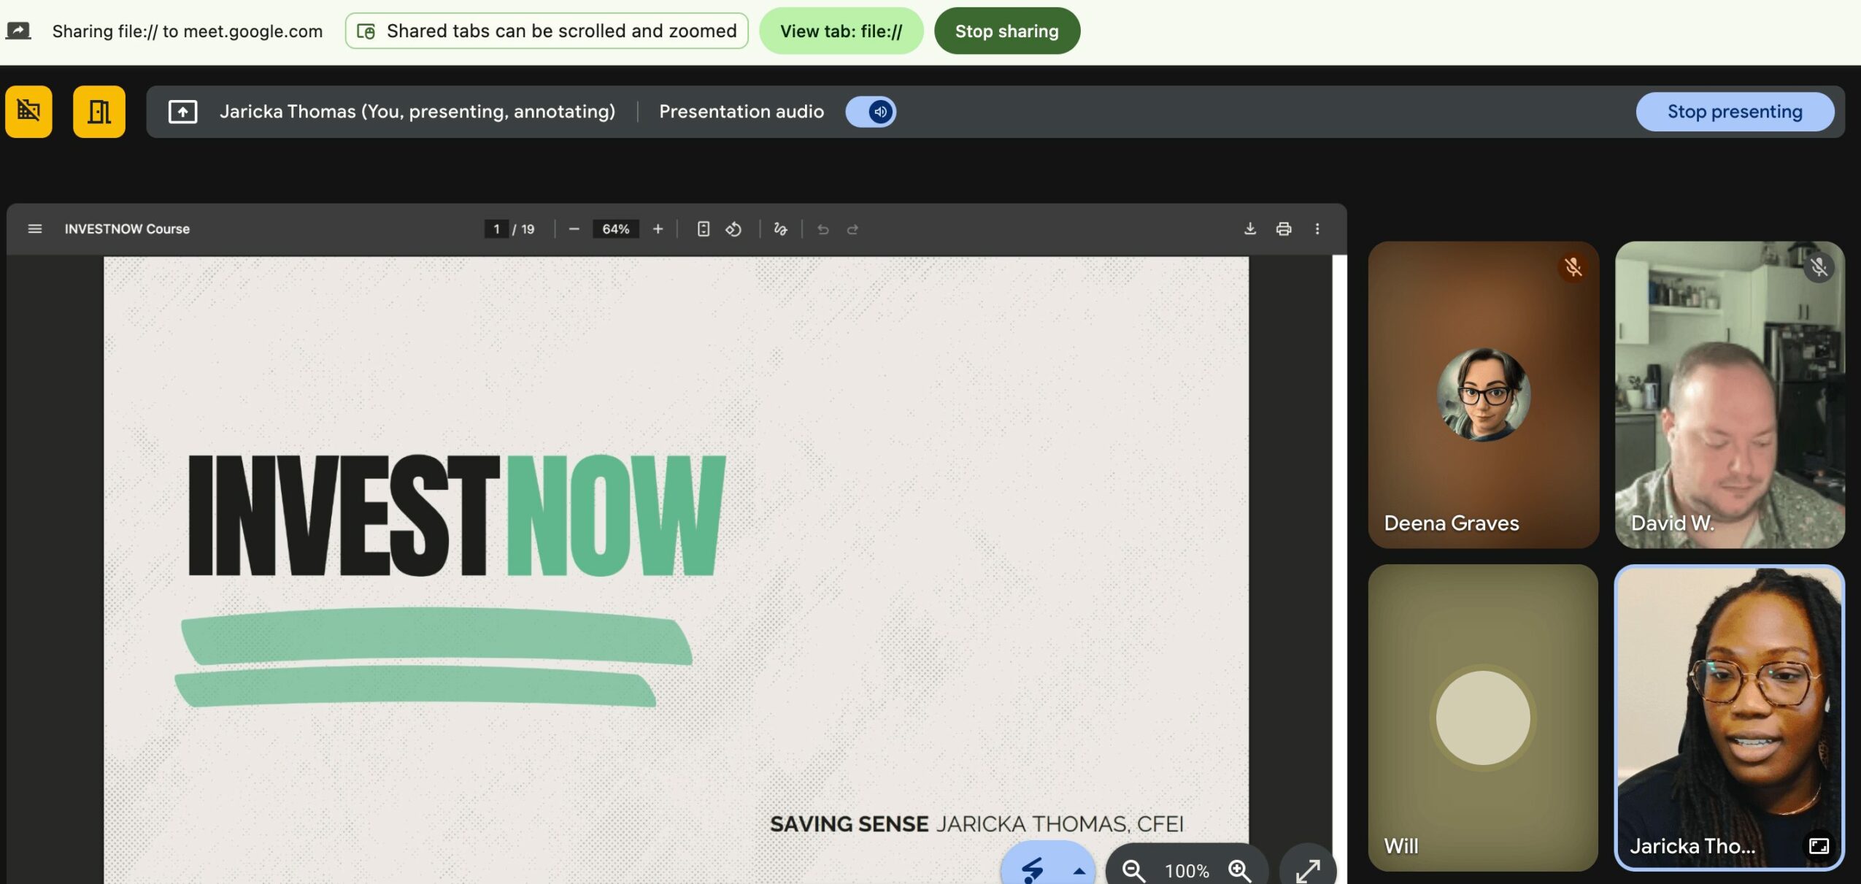The height and width of the screenshot is (884, 1861).
Task: Select the PDF draw annotation tool
Action: (x=780, y=229)
